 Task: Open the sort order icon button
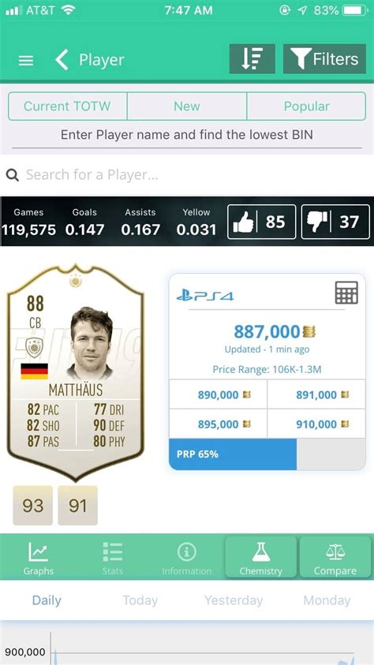tap(252, 59)
